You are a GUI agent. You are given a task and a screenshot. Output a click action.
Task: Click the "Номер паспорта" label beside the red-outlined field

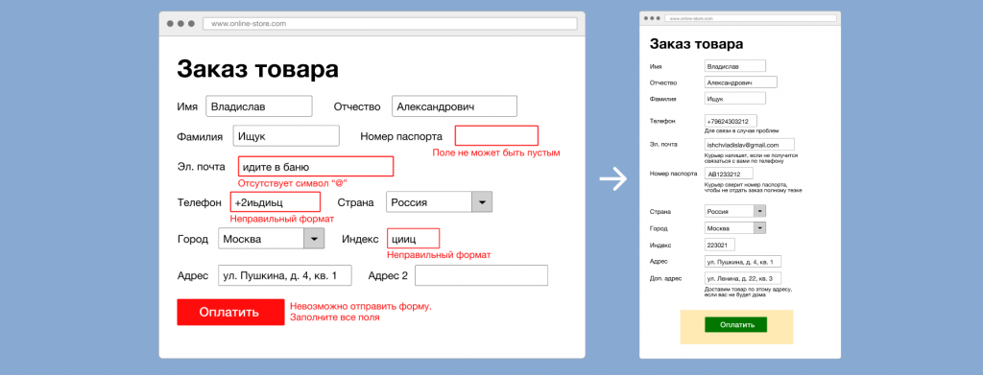pyautogui.click(x=401, y=136)
